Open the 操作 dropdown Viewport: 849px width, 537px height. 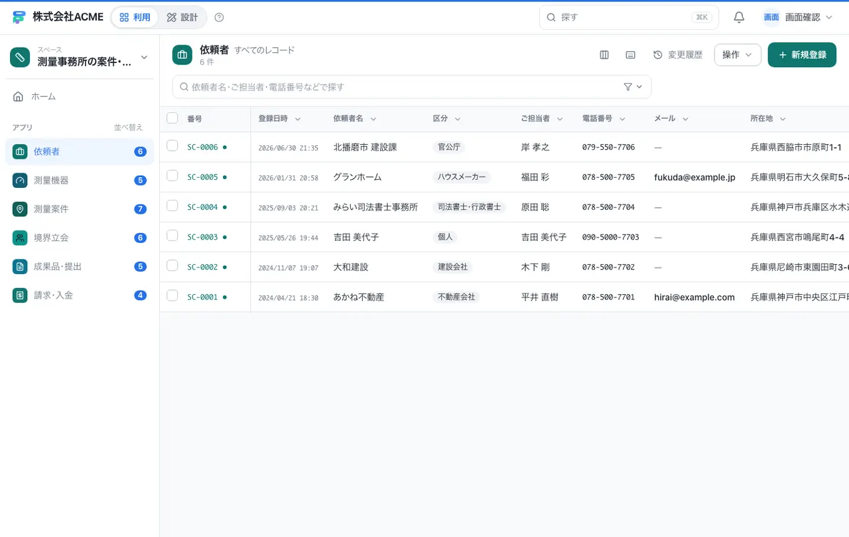(738, 55)
